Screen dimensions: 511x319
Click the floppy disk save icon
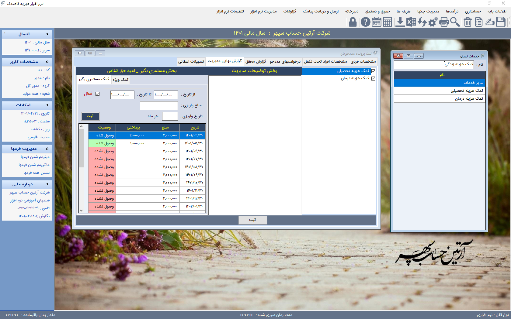(x=501, y=22)
